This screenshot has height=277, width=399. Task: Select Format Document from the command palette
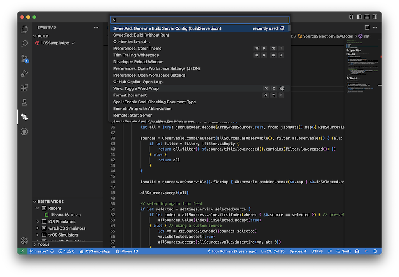pos(130,95)
